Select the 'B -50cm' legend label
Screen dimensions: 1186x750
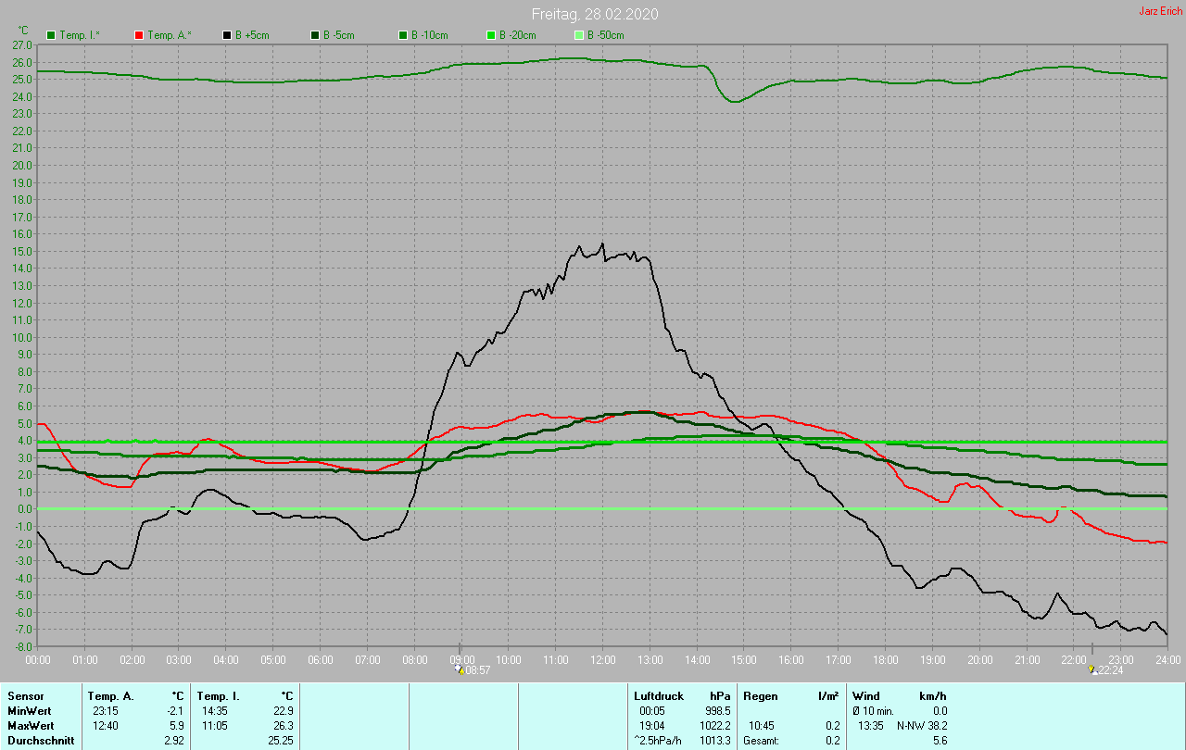(x=608, y=35)
